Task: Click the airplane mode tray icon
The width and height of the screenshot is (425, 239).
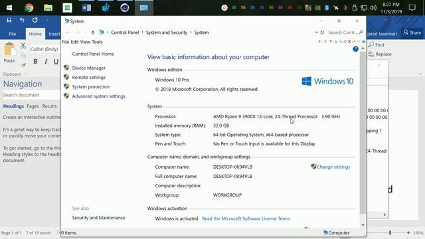Action: click(x=336, y=8)
